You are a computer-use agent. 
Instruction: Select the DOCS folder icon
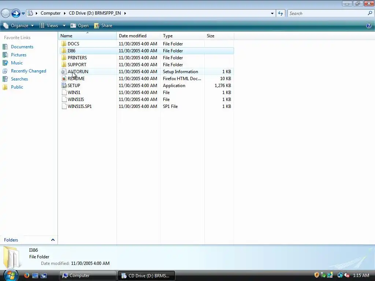[64, 44]
